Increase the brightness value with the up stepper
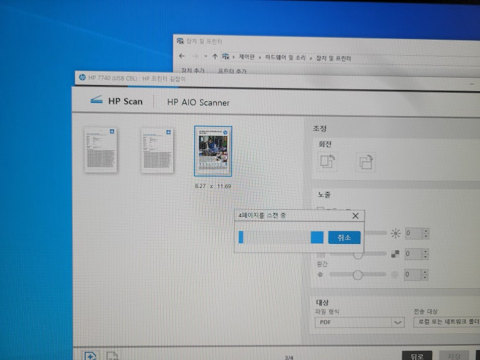 425,231
